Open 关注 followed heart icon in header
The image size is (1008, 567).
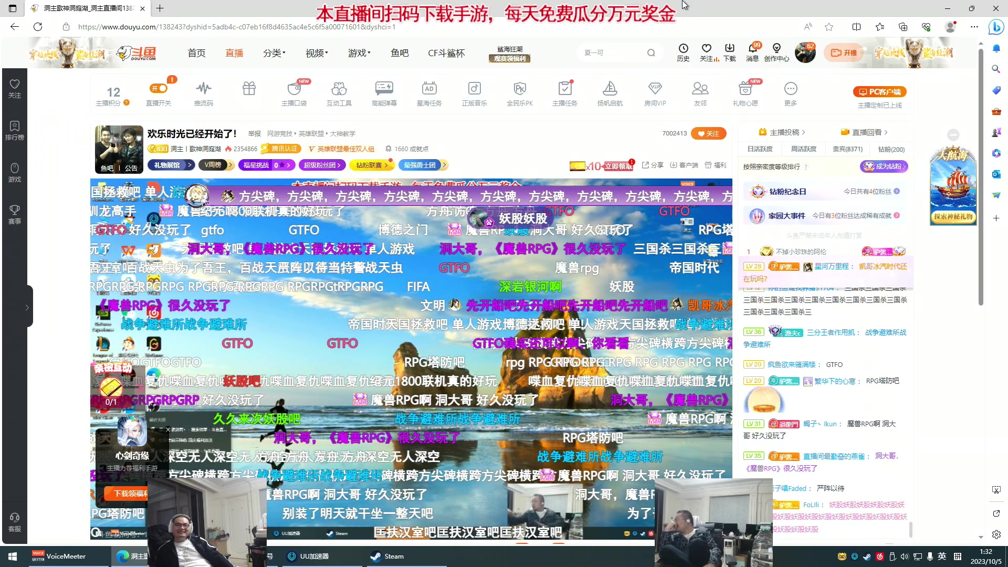[707, 52]
